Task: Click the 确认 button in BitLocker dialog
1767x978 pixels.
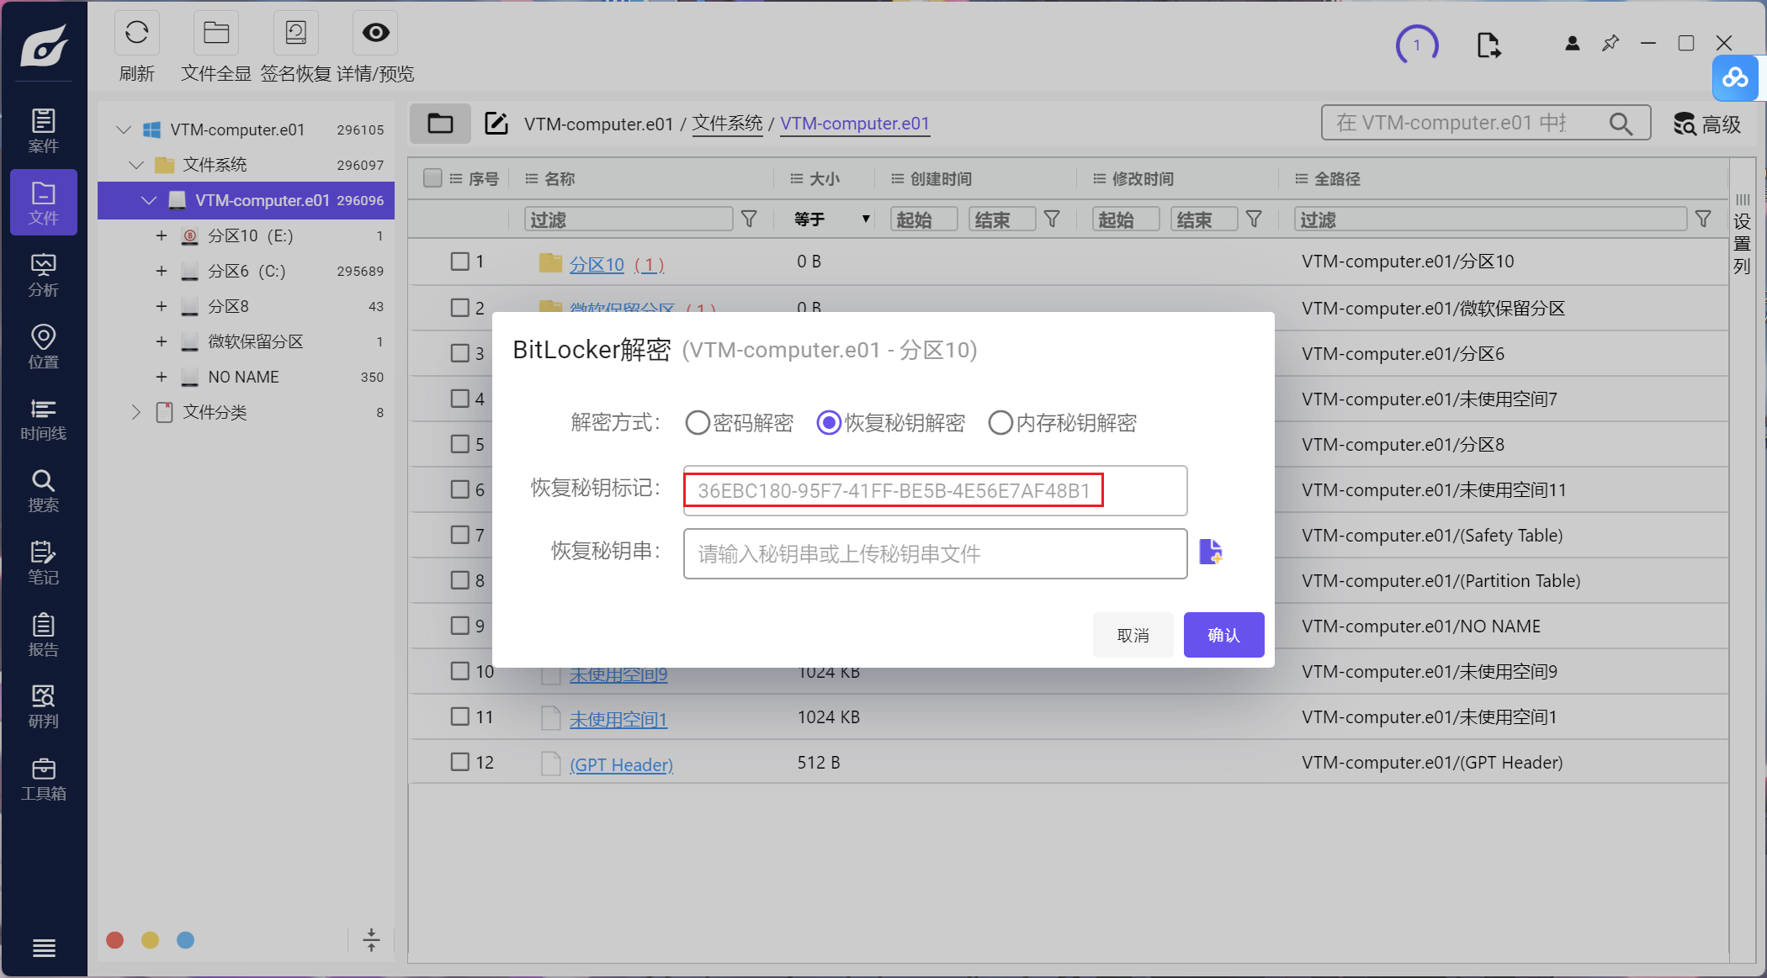Action: click(x=1223, y=635)
